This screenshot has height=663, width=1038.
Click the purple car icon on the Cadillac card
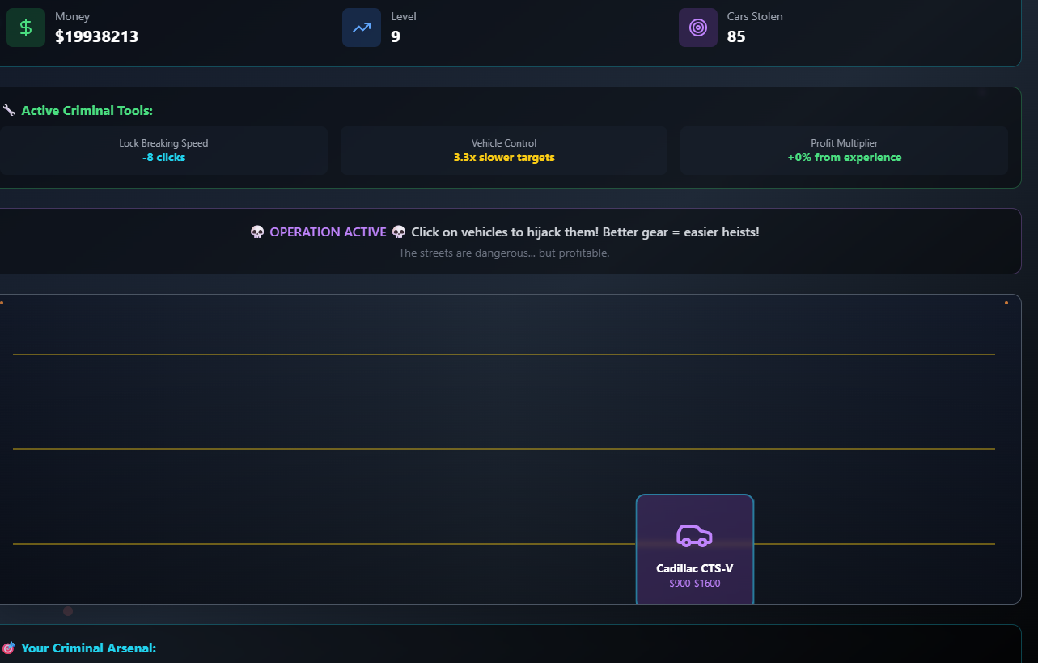click(x=694, y=535)
